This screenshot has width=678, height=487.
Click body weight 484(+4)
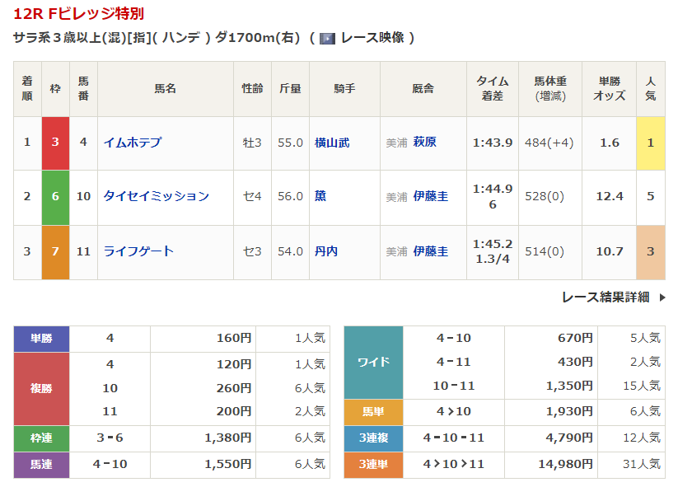(x=549, y=143)
